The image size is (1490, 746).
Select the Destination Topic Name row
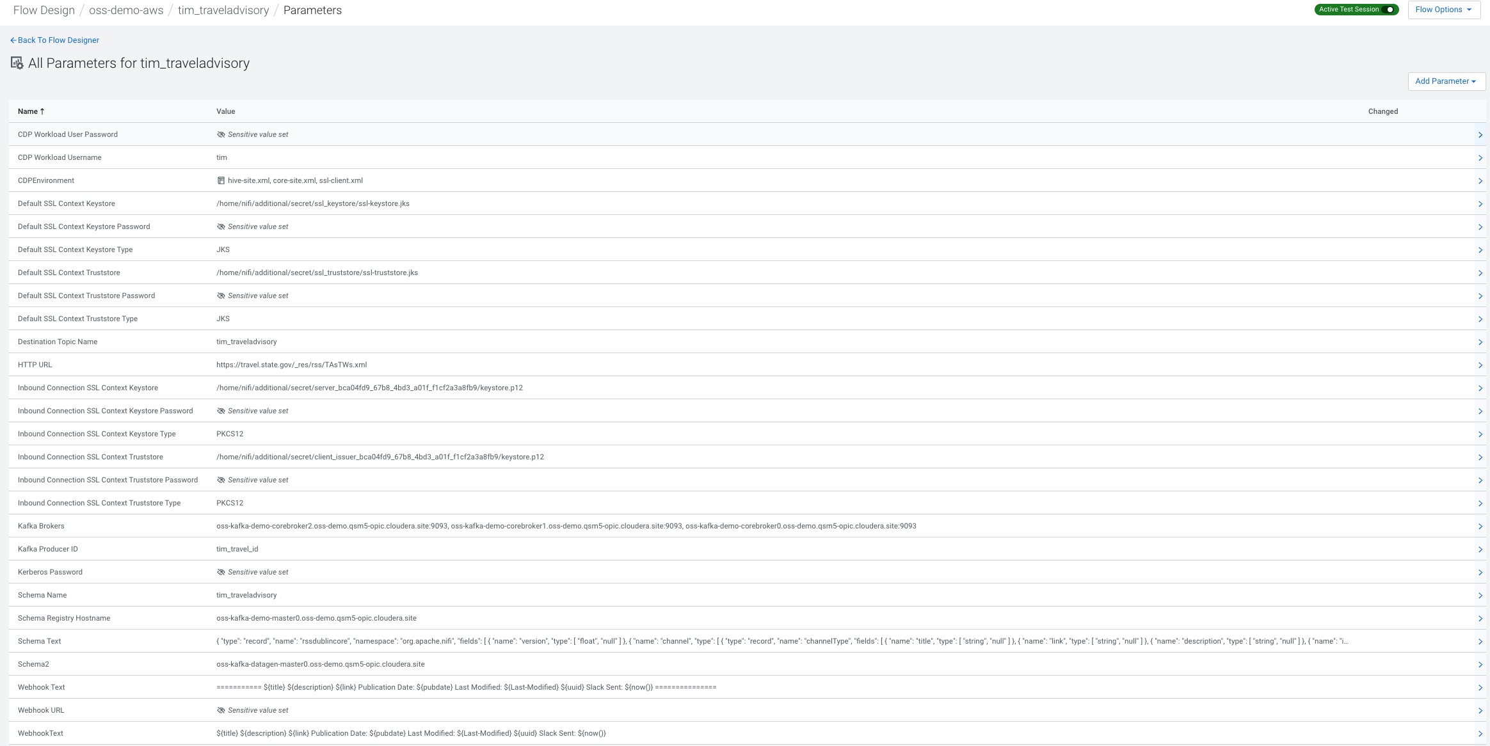point(58,342)
